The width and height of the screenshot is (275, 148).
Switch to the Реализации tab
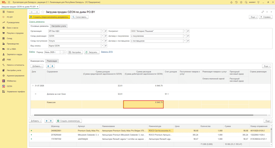pos(52,61)
